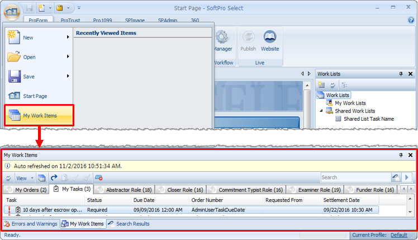Sort the task list by Due Date column header
The height and width of the screenshot is (240, 418).
pos(160,200)
